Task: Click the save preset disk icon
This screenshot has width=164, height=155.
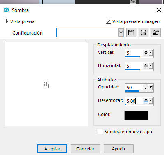Action: pyautogui.click(x=131, y=32)
